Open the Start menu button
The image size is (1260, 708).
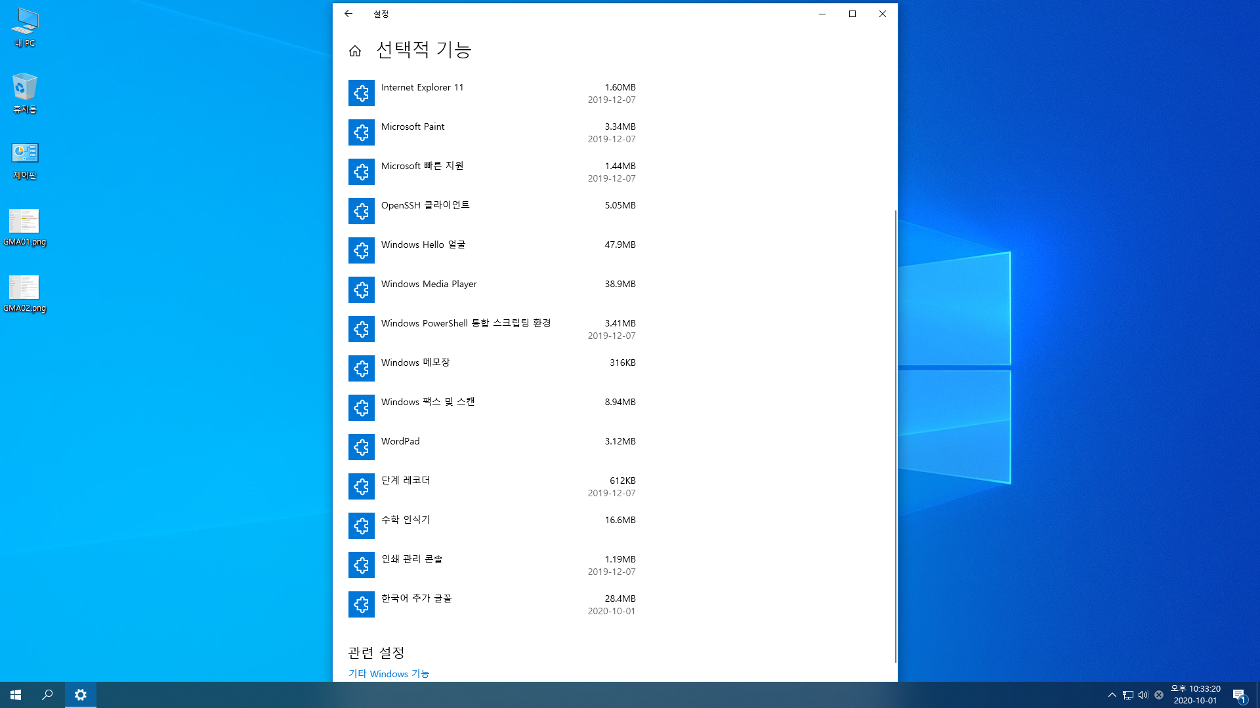pyautogui.click(x=16, y=695)
